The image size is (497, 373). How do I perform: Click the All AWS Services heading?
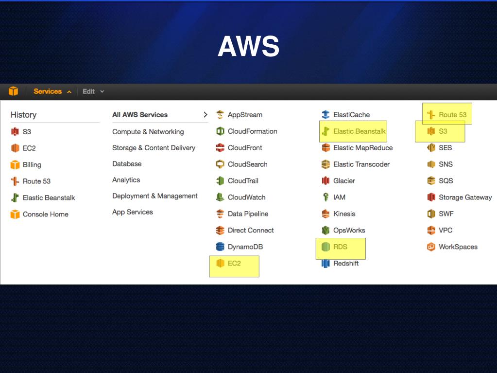point(140,114)
